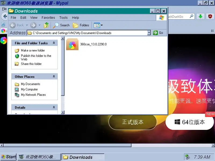Image resolution: width=215 pixels, height=161 pixels.
Task: Click the Mypal horizontal scrollbar left arrow
Action: (2, 145)
